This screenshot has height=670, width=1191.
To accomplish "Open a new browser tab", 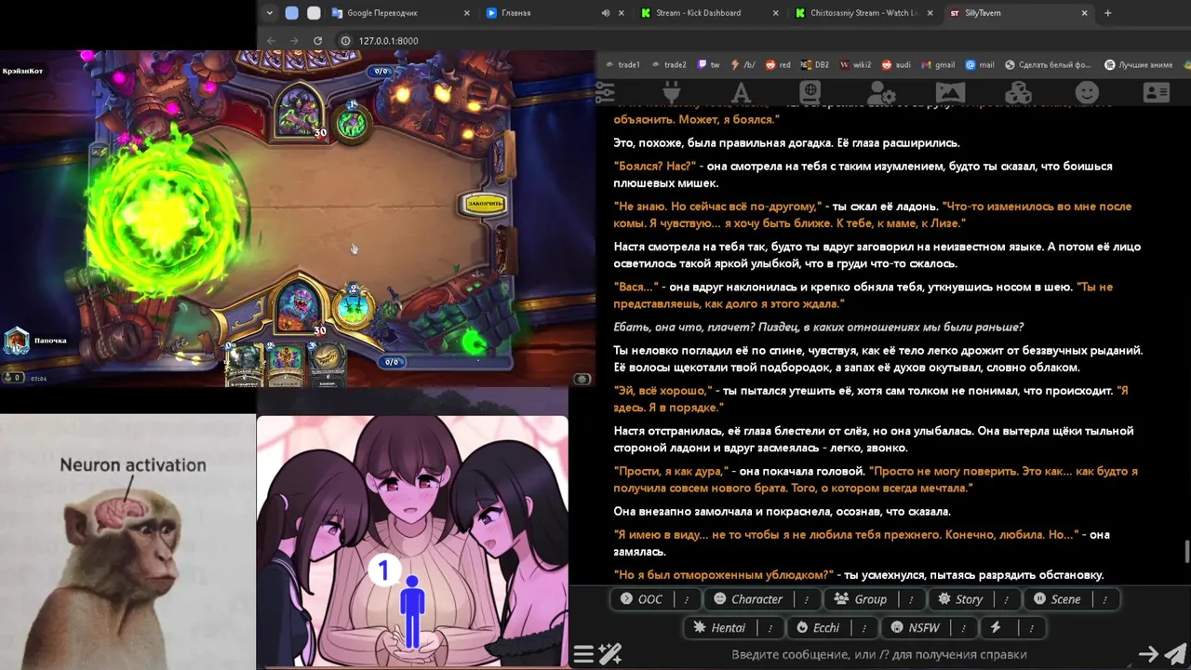I will pos(1107,13).
